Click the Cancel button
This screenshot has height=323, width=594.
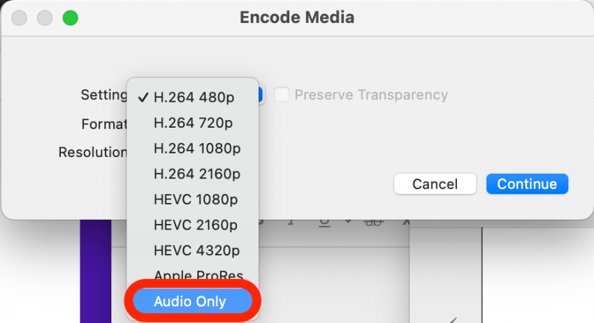click(435, 184)
